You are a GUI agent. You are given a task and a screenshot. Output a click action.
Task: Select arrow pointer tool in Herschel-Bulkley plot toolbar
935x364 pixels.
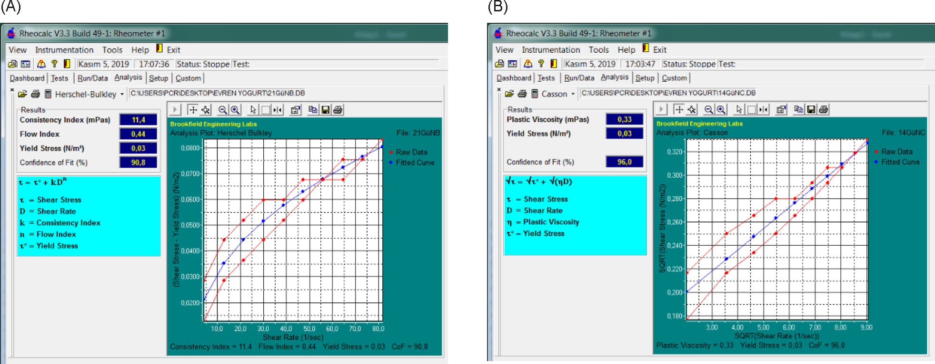(253, 110)
